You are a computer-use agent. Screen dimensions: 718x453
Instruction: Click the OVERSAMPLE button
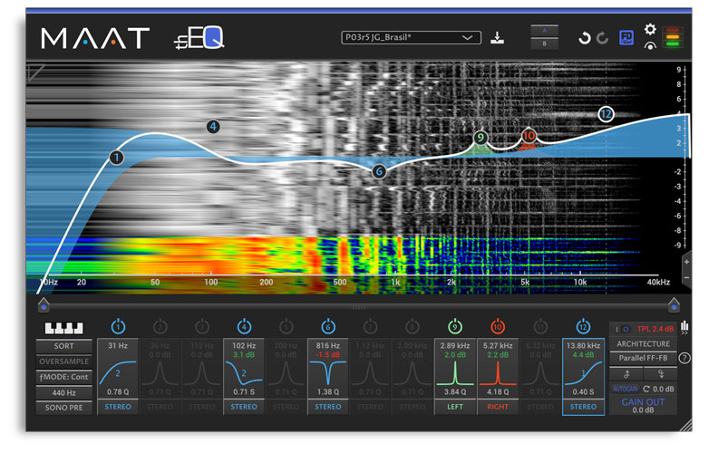63,361
